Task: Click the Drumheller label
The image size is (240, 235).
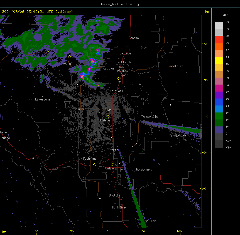Action: coord(178,136)
